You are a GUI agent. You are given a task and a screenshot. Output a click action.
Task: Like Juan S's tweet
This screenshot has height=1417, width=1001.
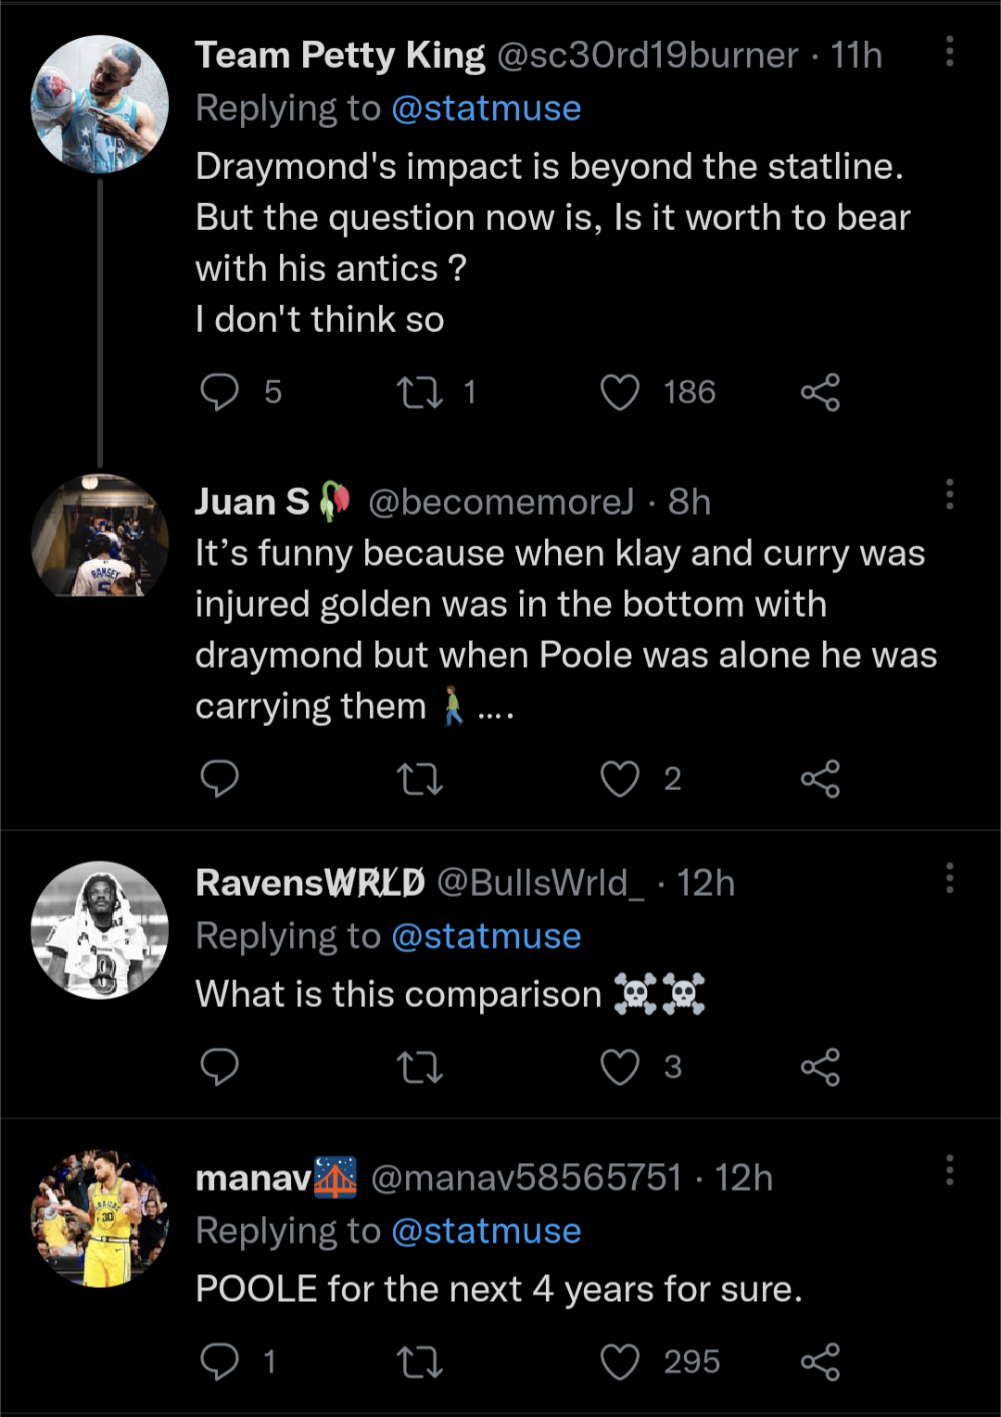pos(620,779)
